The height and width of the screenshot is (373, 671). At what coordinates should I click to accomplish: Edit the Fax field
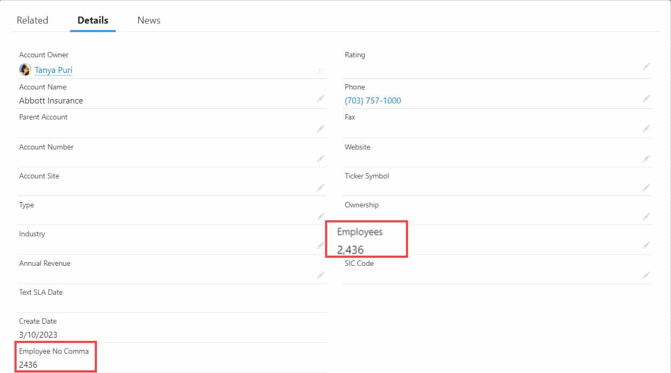click(646, 129)
